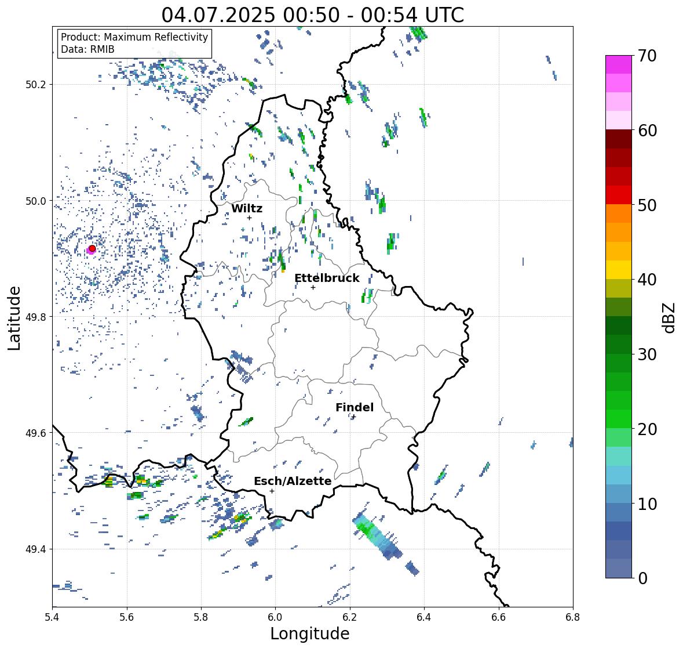Image resolution: width=683 pixels, height=648 pixels.
Task: Click the bright red colorbar band just above 50
Action: (619, 195)
